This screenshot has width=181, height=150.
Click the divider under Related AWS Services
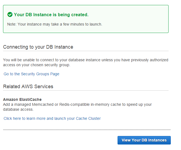click(86, 90)
